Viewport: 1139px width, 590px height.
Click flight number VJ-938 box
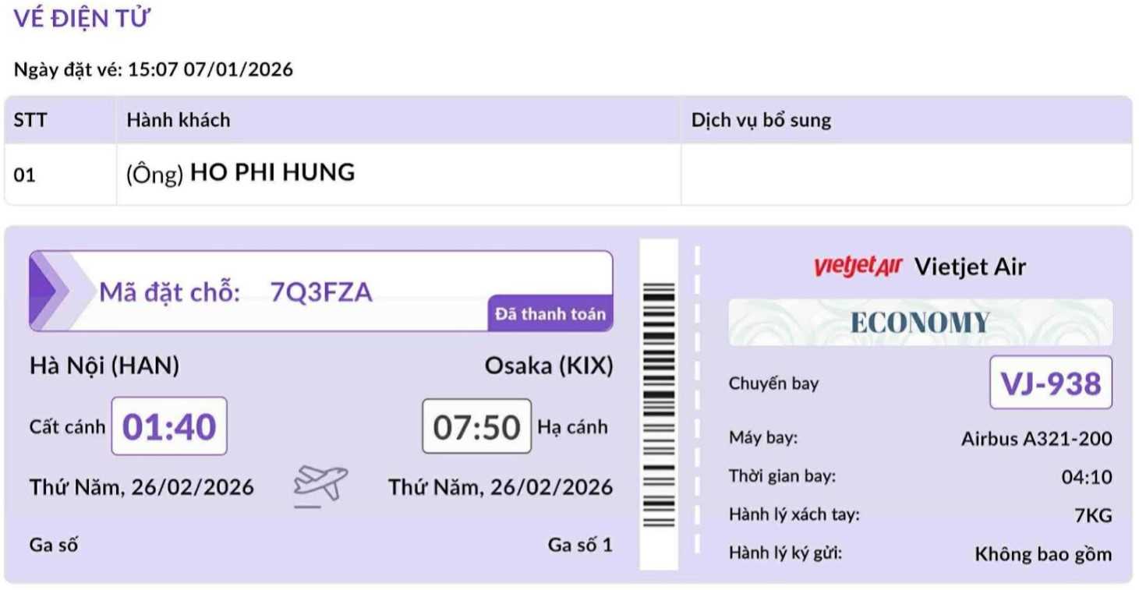pos(1050,383)
